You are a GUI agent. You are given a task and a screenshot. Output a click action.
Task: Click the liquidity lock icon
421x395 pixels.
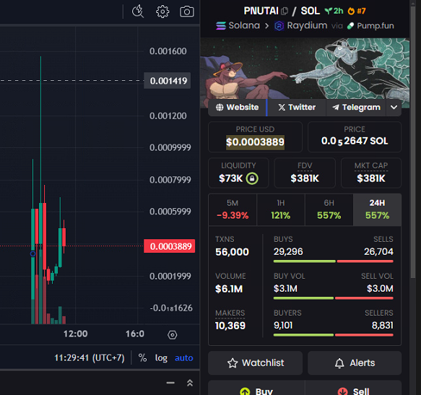pos(252,178)
